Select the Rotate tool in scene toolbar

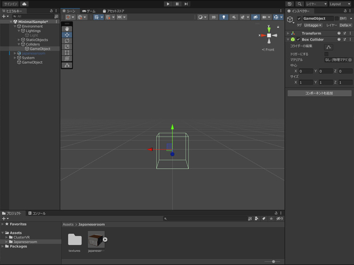(67, 41)
